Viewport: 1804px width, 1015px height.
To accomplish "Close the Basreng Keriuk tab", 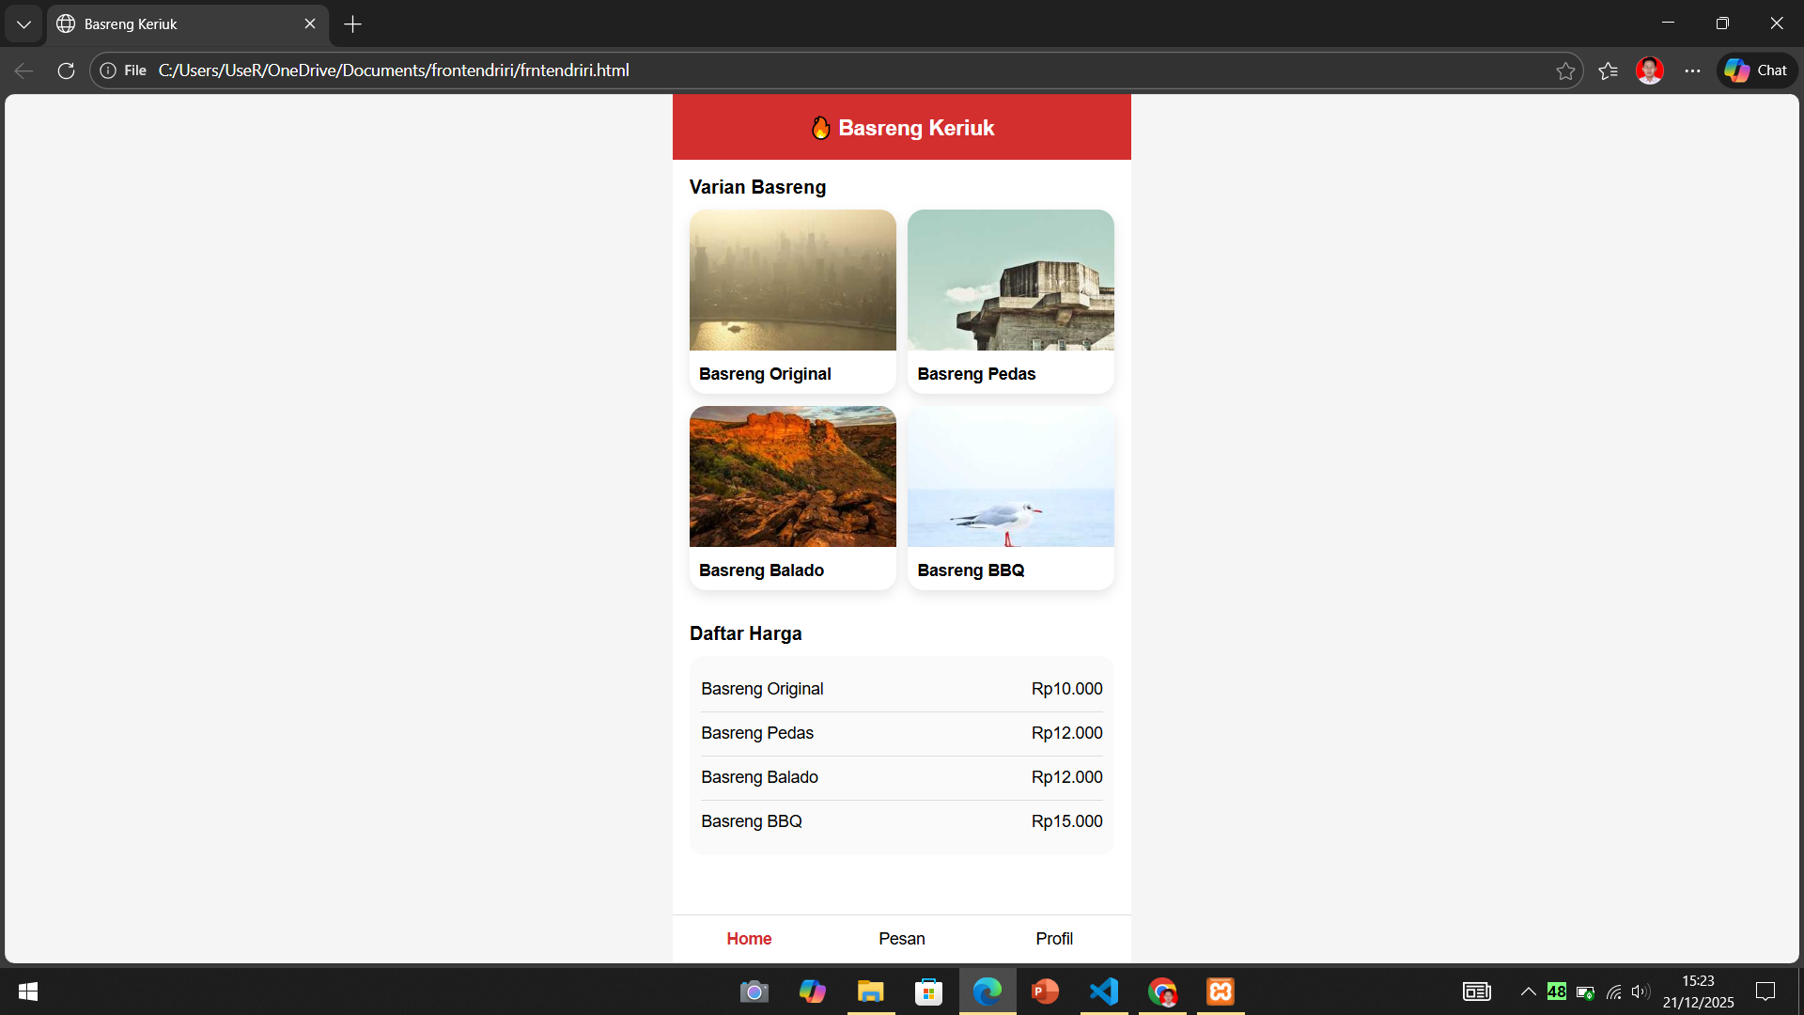I will tap(310, 24).
